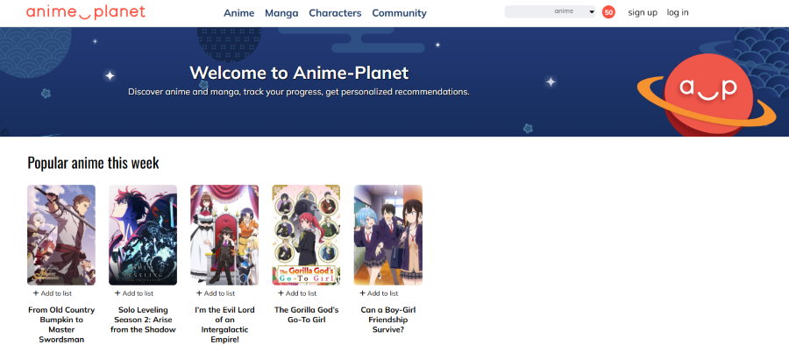The width and height of the screenshot is (789, 352).
Task: Click the Discover anime and manga tagline
Action: tap(299, 92)
